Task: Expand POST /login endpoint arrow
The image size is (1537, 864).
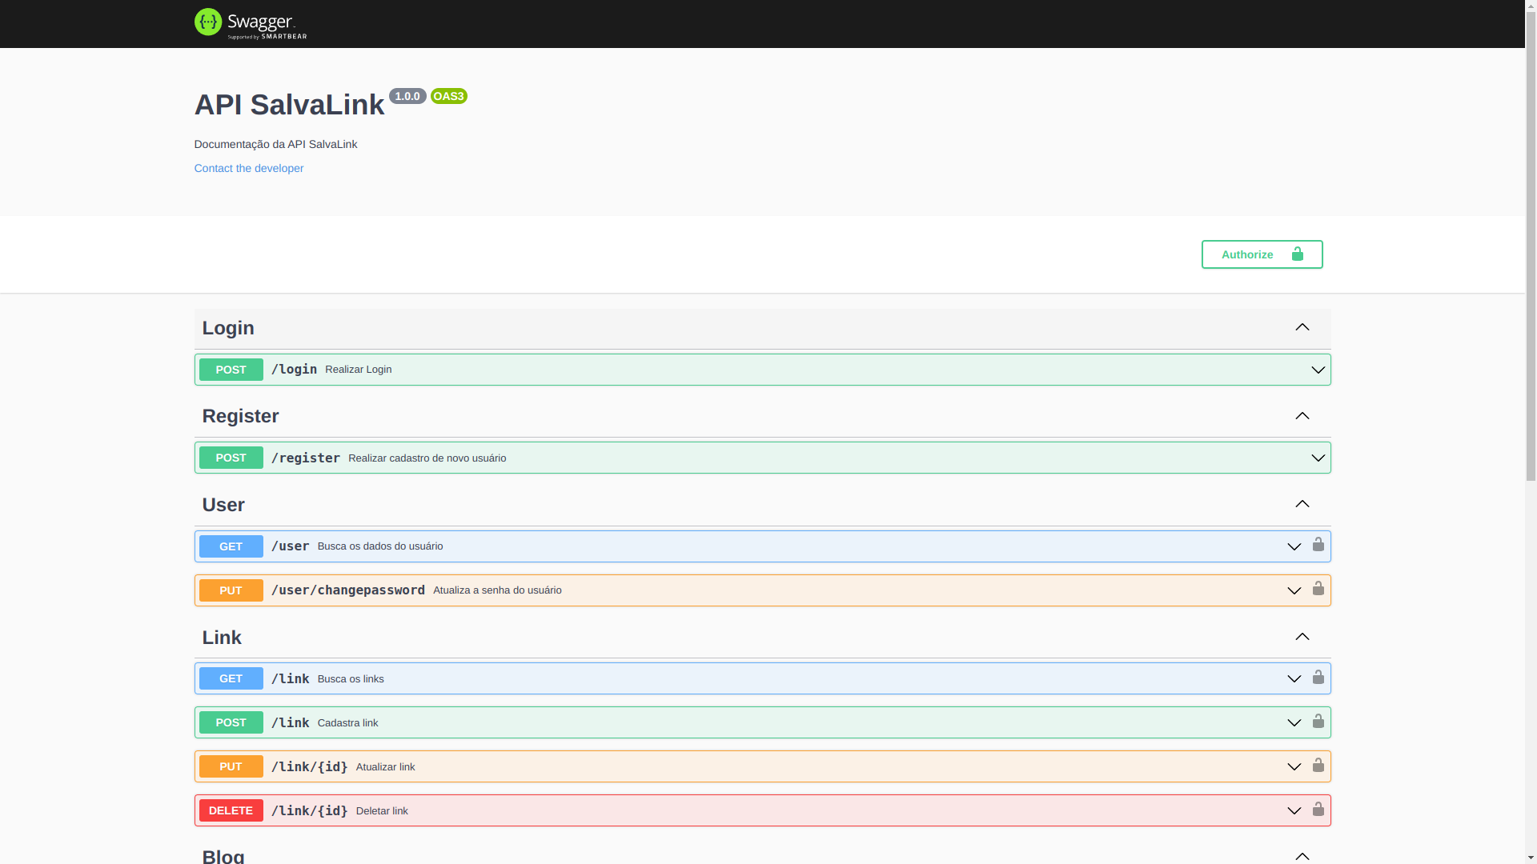Action: click(1318, 370)
